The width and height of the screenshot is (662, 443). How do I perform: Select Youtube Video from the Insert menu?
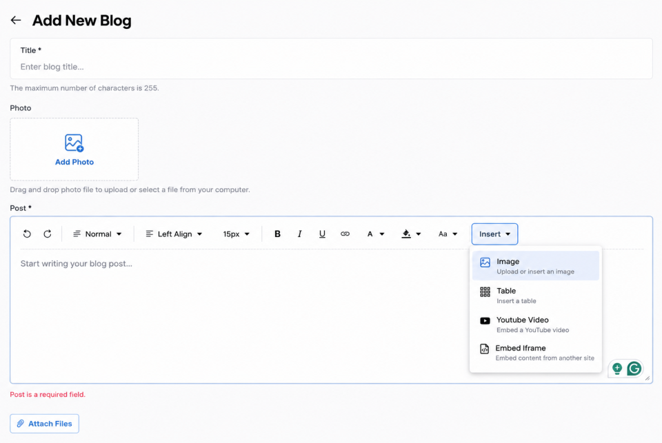pyautogui.click(x=535, y=324)
